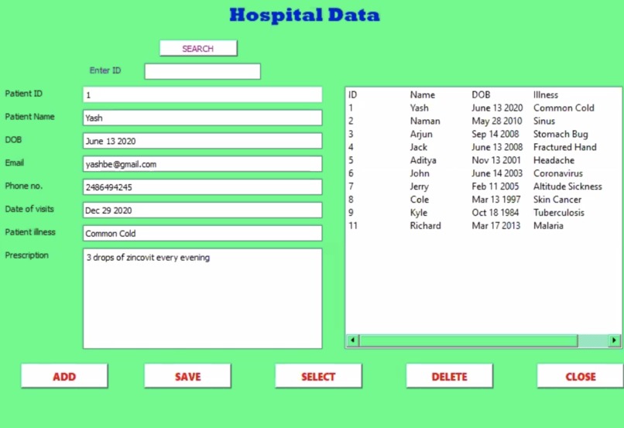Click inside the Prescription text area

point(203,299)
